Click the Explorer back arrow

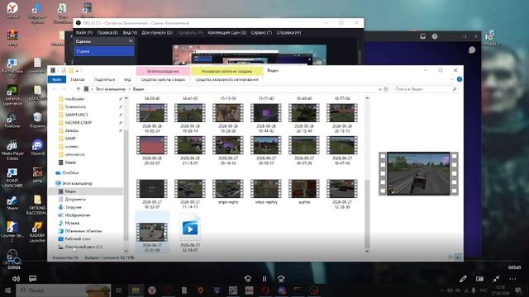click(54, 89)
